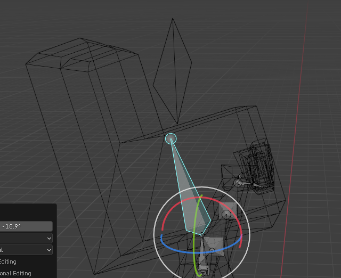This screenshot has width=341, height=278.
Task: Grab the green rotation ring of the gizmo
Action: tap(194, 235)
